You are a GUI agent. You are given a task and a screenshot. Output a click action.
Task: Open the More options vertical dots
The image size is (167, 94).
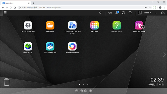156,13
